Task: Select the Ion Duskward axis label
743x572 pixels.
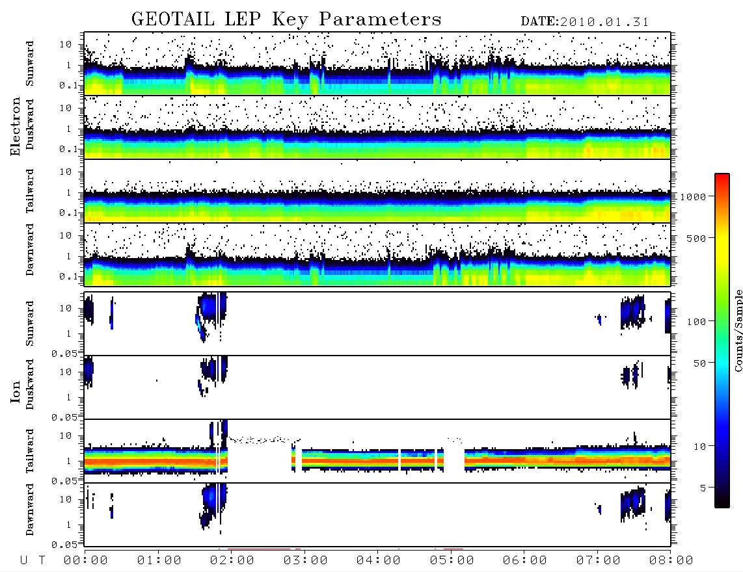Action: [30, 384]
